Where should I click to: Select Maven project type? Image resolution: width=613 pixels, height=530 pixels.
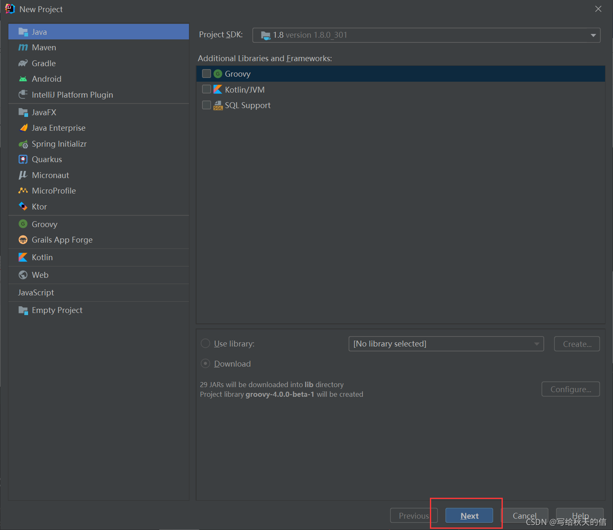tap(99, 47)
